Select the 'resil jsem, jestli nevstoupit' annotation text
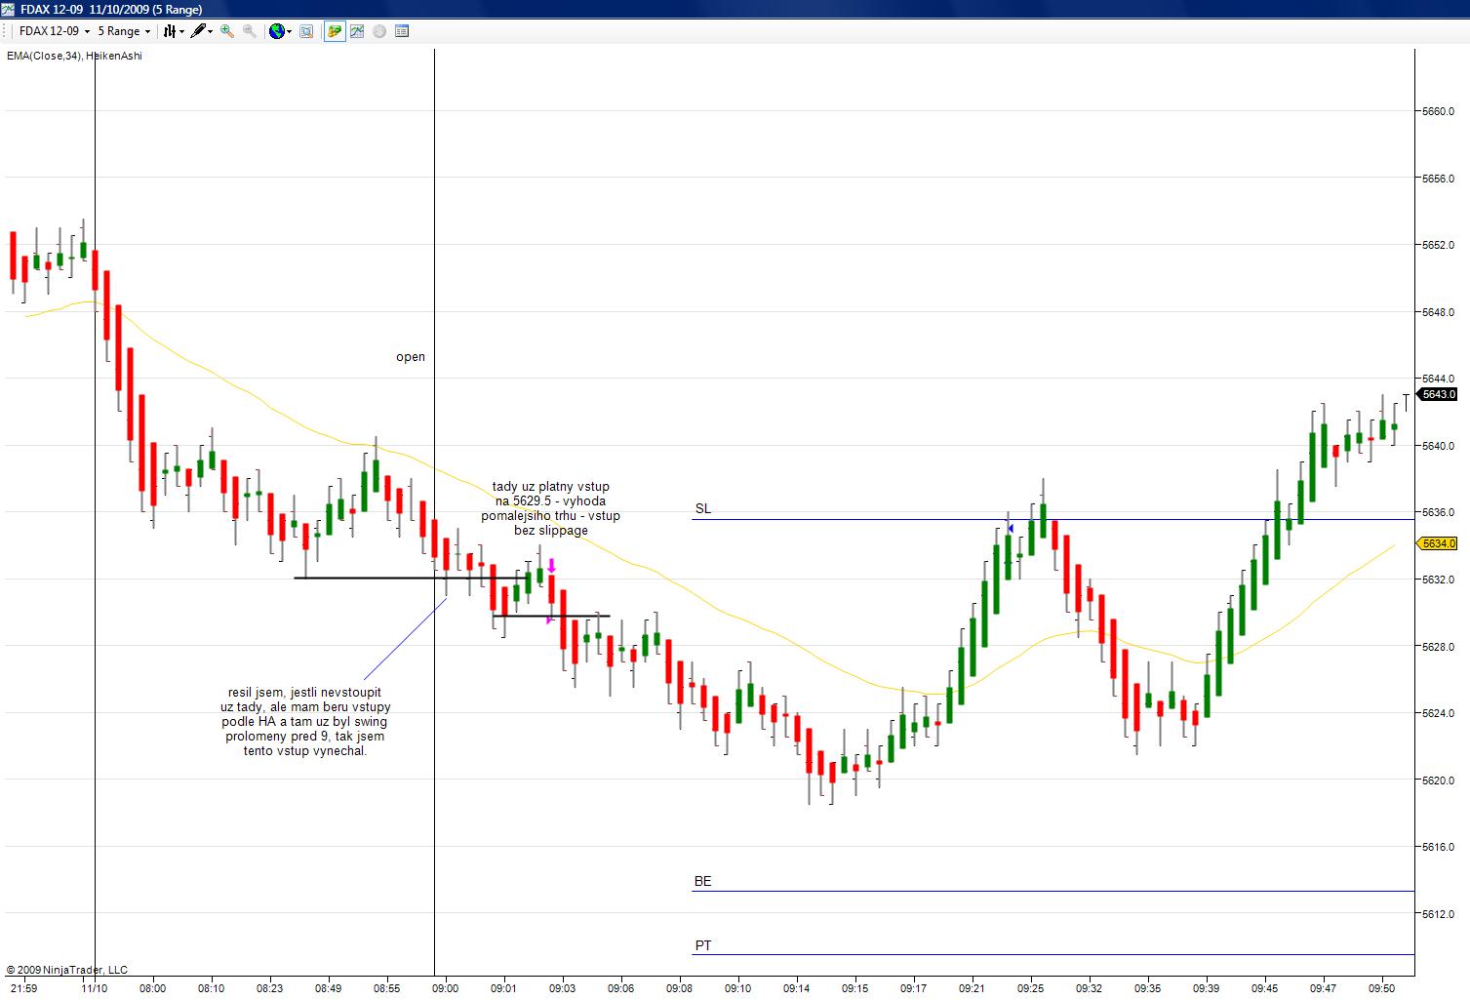The height and width of the screenshot is (1000, 1470). [305, 721]
